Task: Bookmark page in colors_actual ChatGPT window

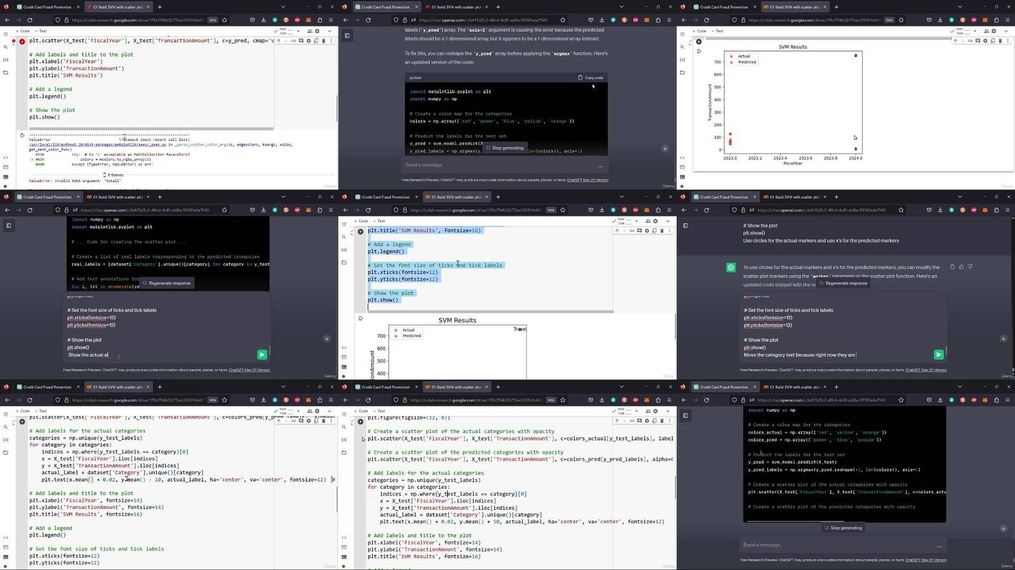Action: pos(901,400)
